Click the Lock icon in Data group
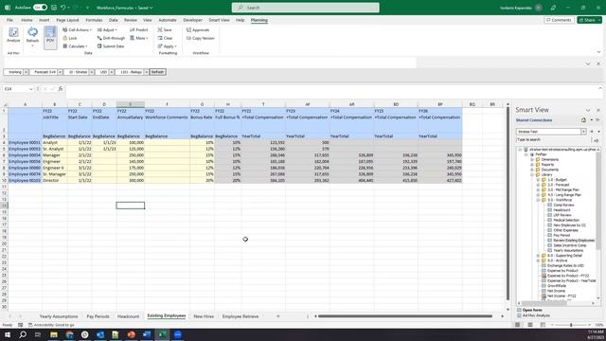 coord(70,38)
